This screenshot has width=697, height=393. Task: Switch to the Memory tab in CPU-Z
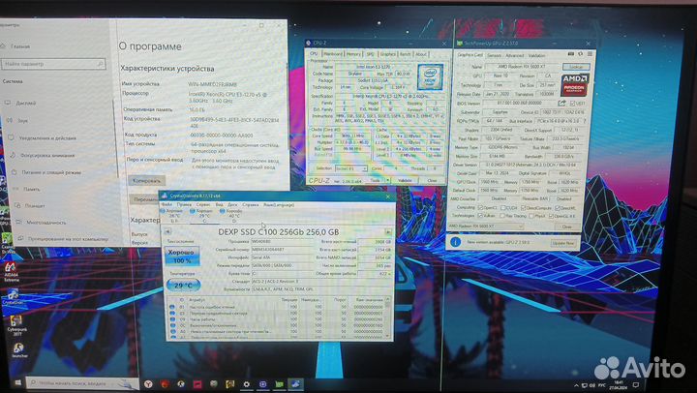(x=354, y=54)
